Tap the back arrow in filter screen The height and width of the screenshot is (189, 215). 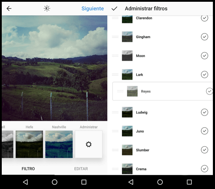[9, 8]
